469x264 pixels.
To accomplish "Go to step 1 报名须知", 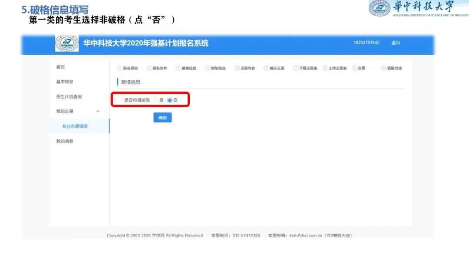I will [128, 68].
